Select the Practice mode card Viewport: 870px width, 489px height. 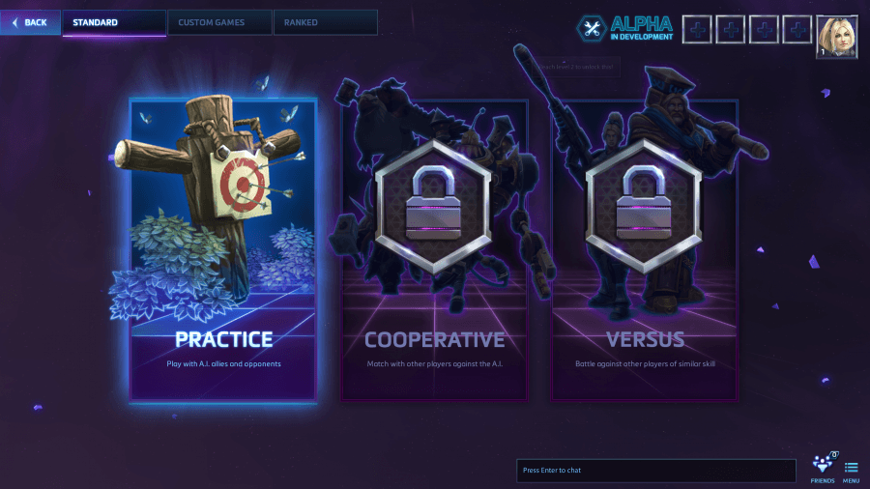(x=223, y=249)
